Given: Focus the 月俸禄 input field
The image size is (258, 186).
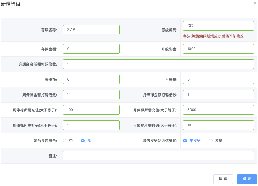Looking at the screenshot, I should 218,79.
